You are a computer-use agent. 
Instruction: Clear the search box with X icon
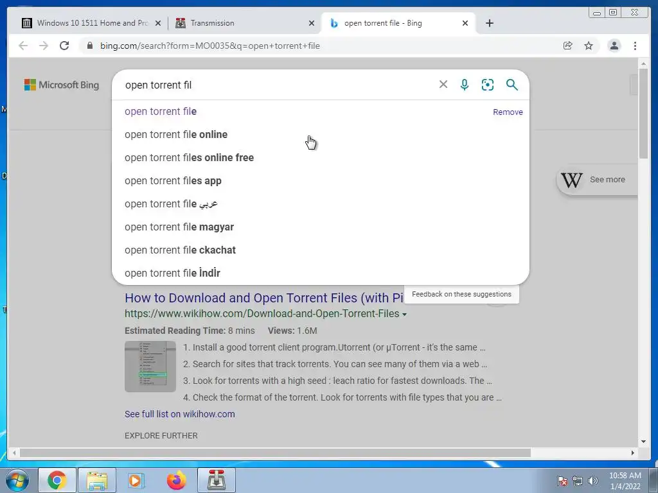point(443,84)
